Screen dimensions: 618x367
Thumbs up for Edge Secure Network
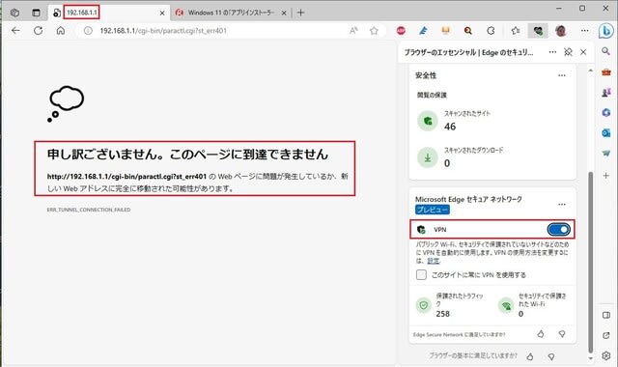point(541,334)
